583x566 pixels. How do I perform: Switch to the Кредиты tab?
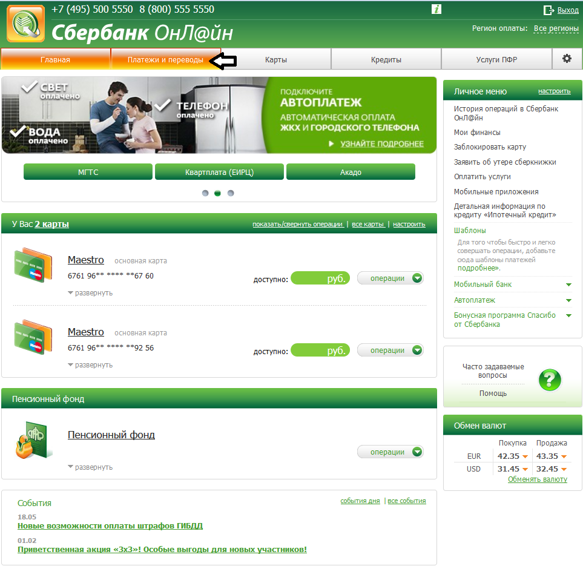pos(386,59)
